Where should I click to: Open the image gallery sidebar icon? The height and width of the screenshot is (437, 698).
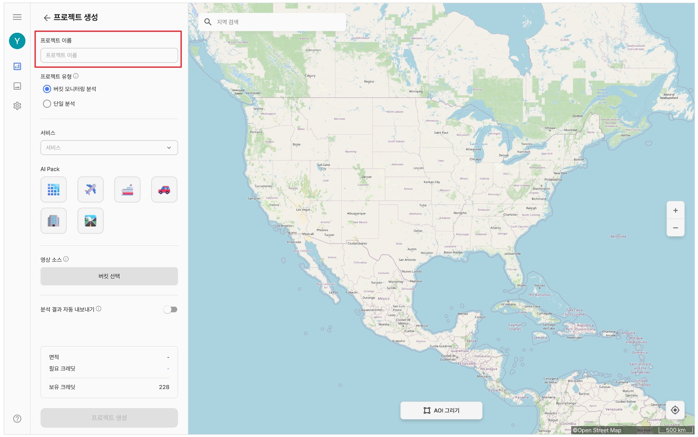pos(17,86)
